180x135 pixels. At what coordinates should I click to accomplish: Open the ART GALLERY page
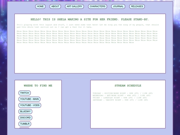click(x=74, y=6)
